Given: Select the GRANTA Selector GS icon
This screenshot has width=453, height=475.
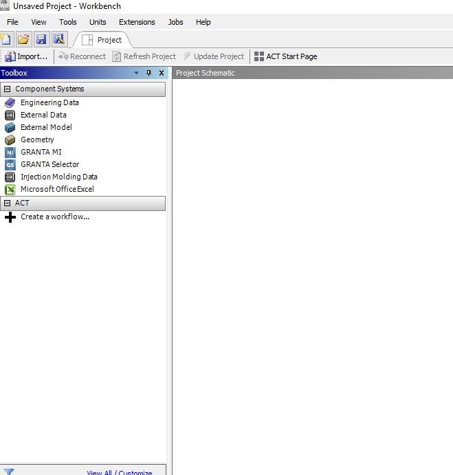Looking at the screenshot, I should (10, 165).
